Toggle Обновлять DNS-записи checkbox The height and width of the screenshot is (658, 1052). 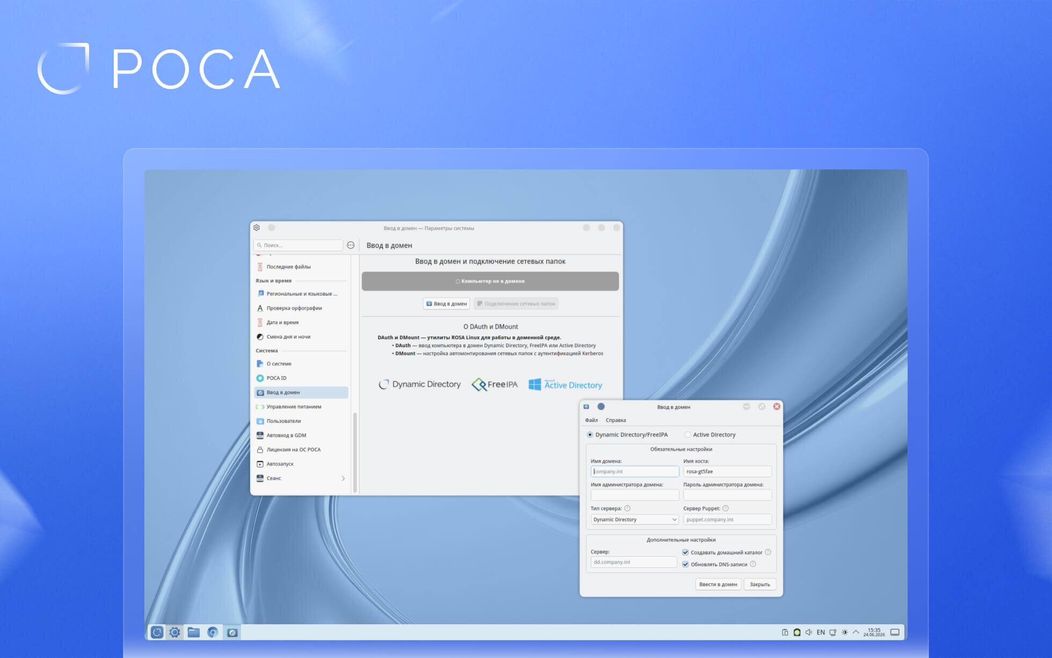tap(685, 564)
